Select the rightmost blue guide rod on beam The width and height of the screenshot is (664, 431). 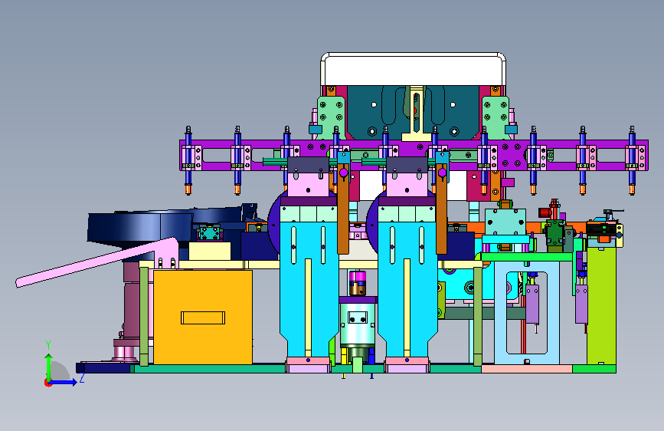(632, 160)
